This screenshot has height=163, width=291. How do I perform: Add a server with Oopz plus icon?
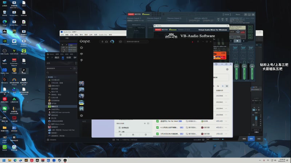81,116
